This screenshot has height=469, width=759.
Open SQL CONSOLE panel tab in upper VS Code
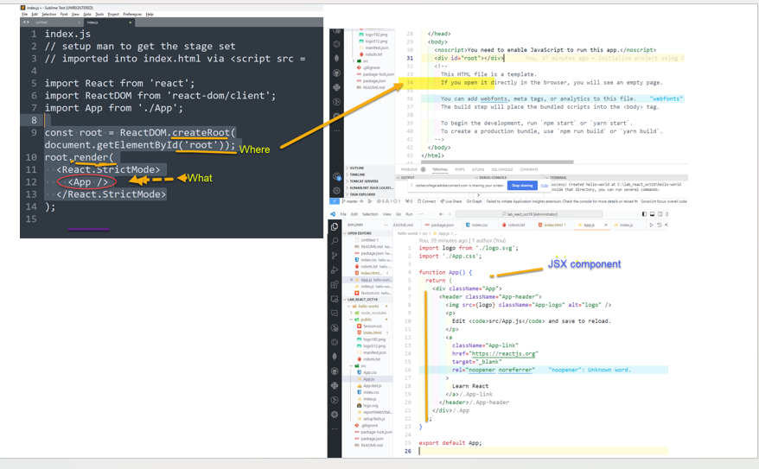(x=502, y=169)
